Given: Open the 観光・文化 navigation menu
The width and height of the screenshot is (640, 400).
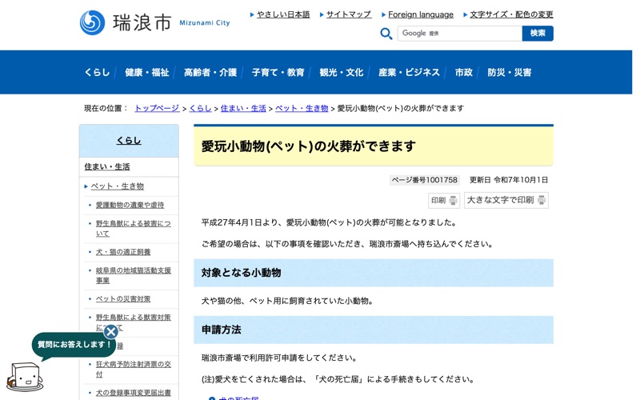Looking at the screenshot, I should pos(342,72).
